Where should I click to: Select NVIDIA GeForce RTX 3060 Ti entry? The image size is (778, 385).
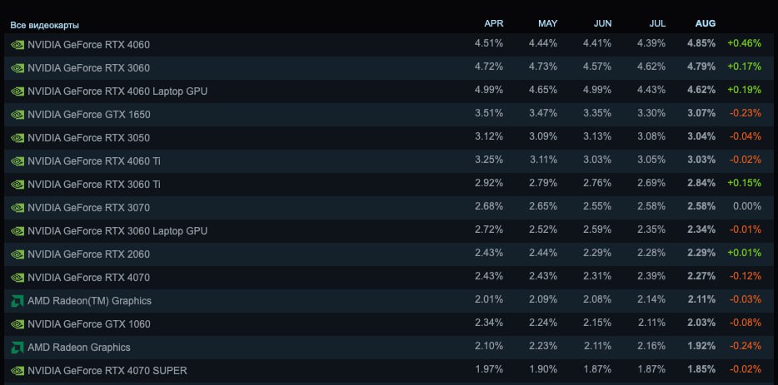pyautogui.click(x=94, y=185)
